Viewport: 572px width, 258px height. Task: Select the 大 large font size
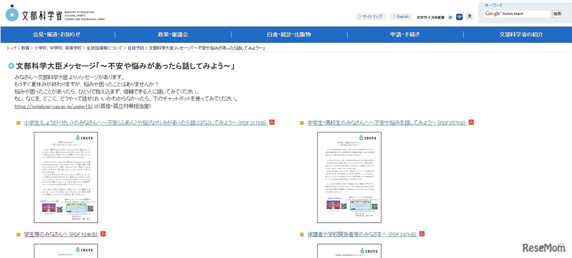point(469,17)
